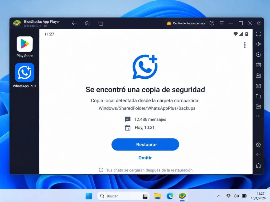
Task: Open taskbar volume tray icon
Action: pyautogui.click(x=236, y=196)
